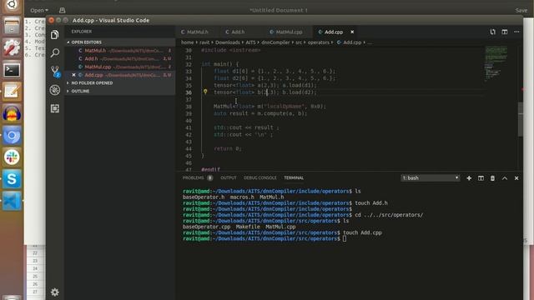Expand the Outline section
The width and height of the screenshot is (534, 300).
point(120,91)
